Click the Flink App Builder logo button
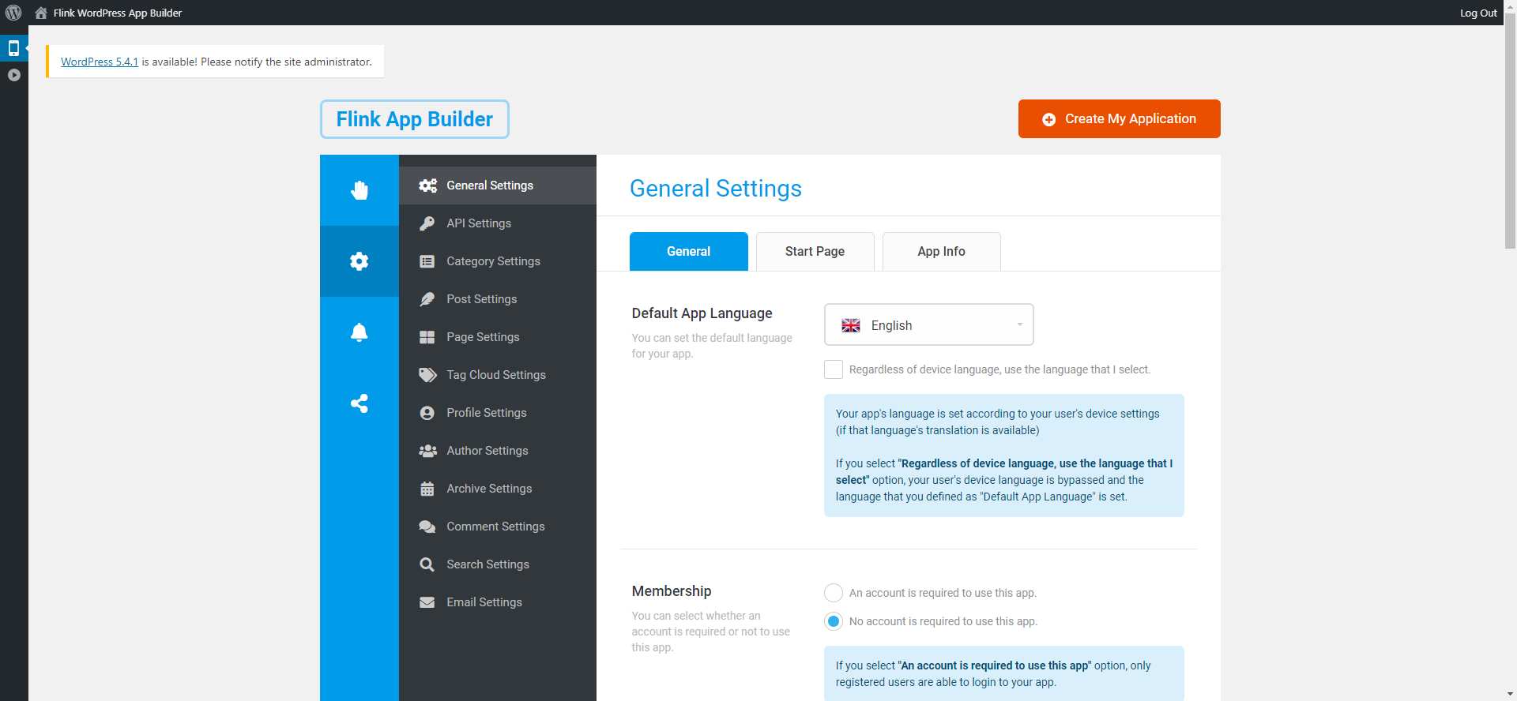 click(x=415, y=119)
